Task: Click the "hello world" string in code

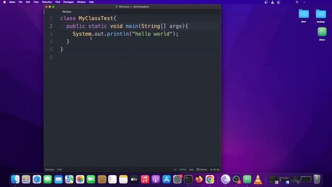Action: tap(152, 34)
